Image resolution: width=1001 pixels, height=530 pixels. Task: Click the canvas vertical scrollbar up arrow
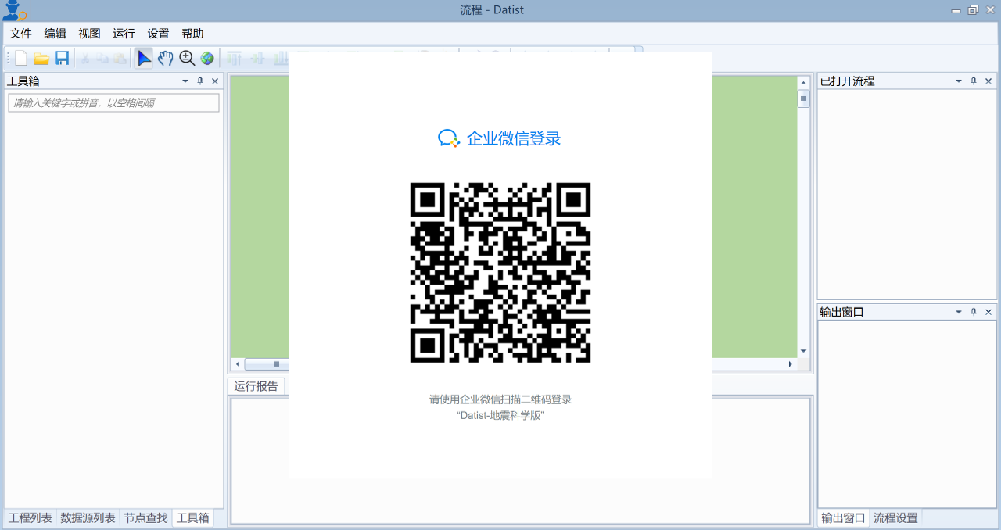803,83
